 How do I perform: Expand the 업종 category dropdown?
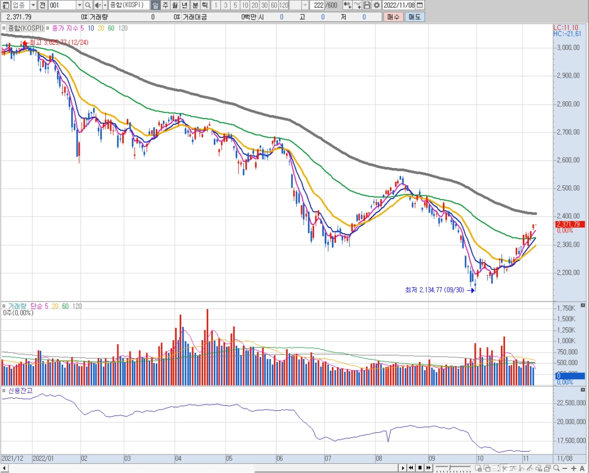pos(32,5)
